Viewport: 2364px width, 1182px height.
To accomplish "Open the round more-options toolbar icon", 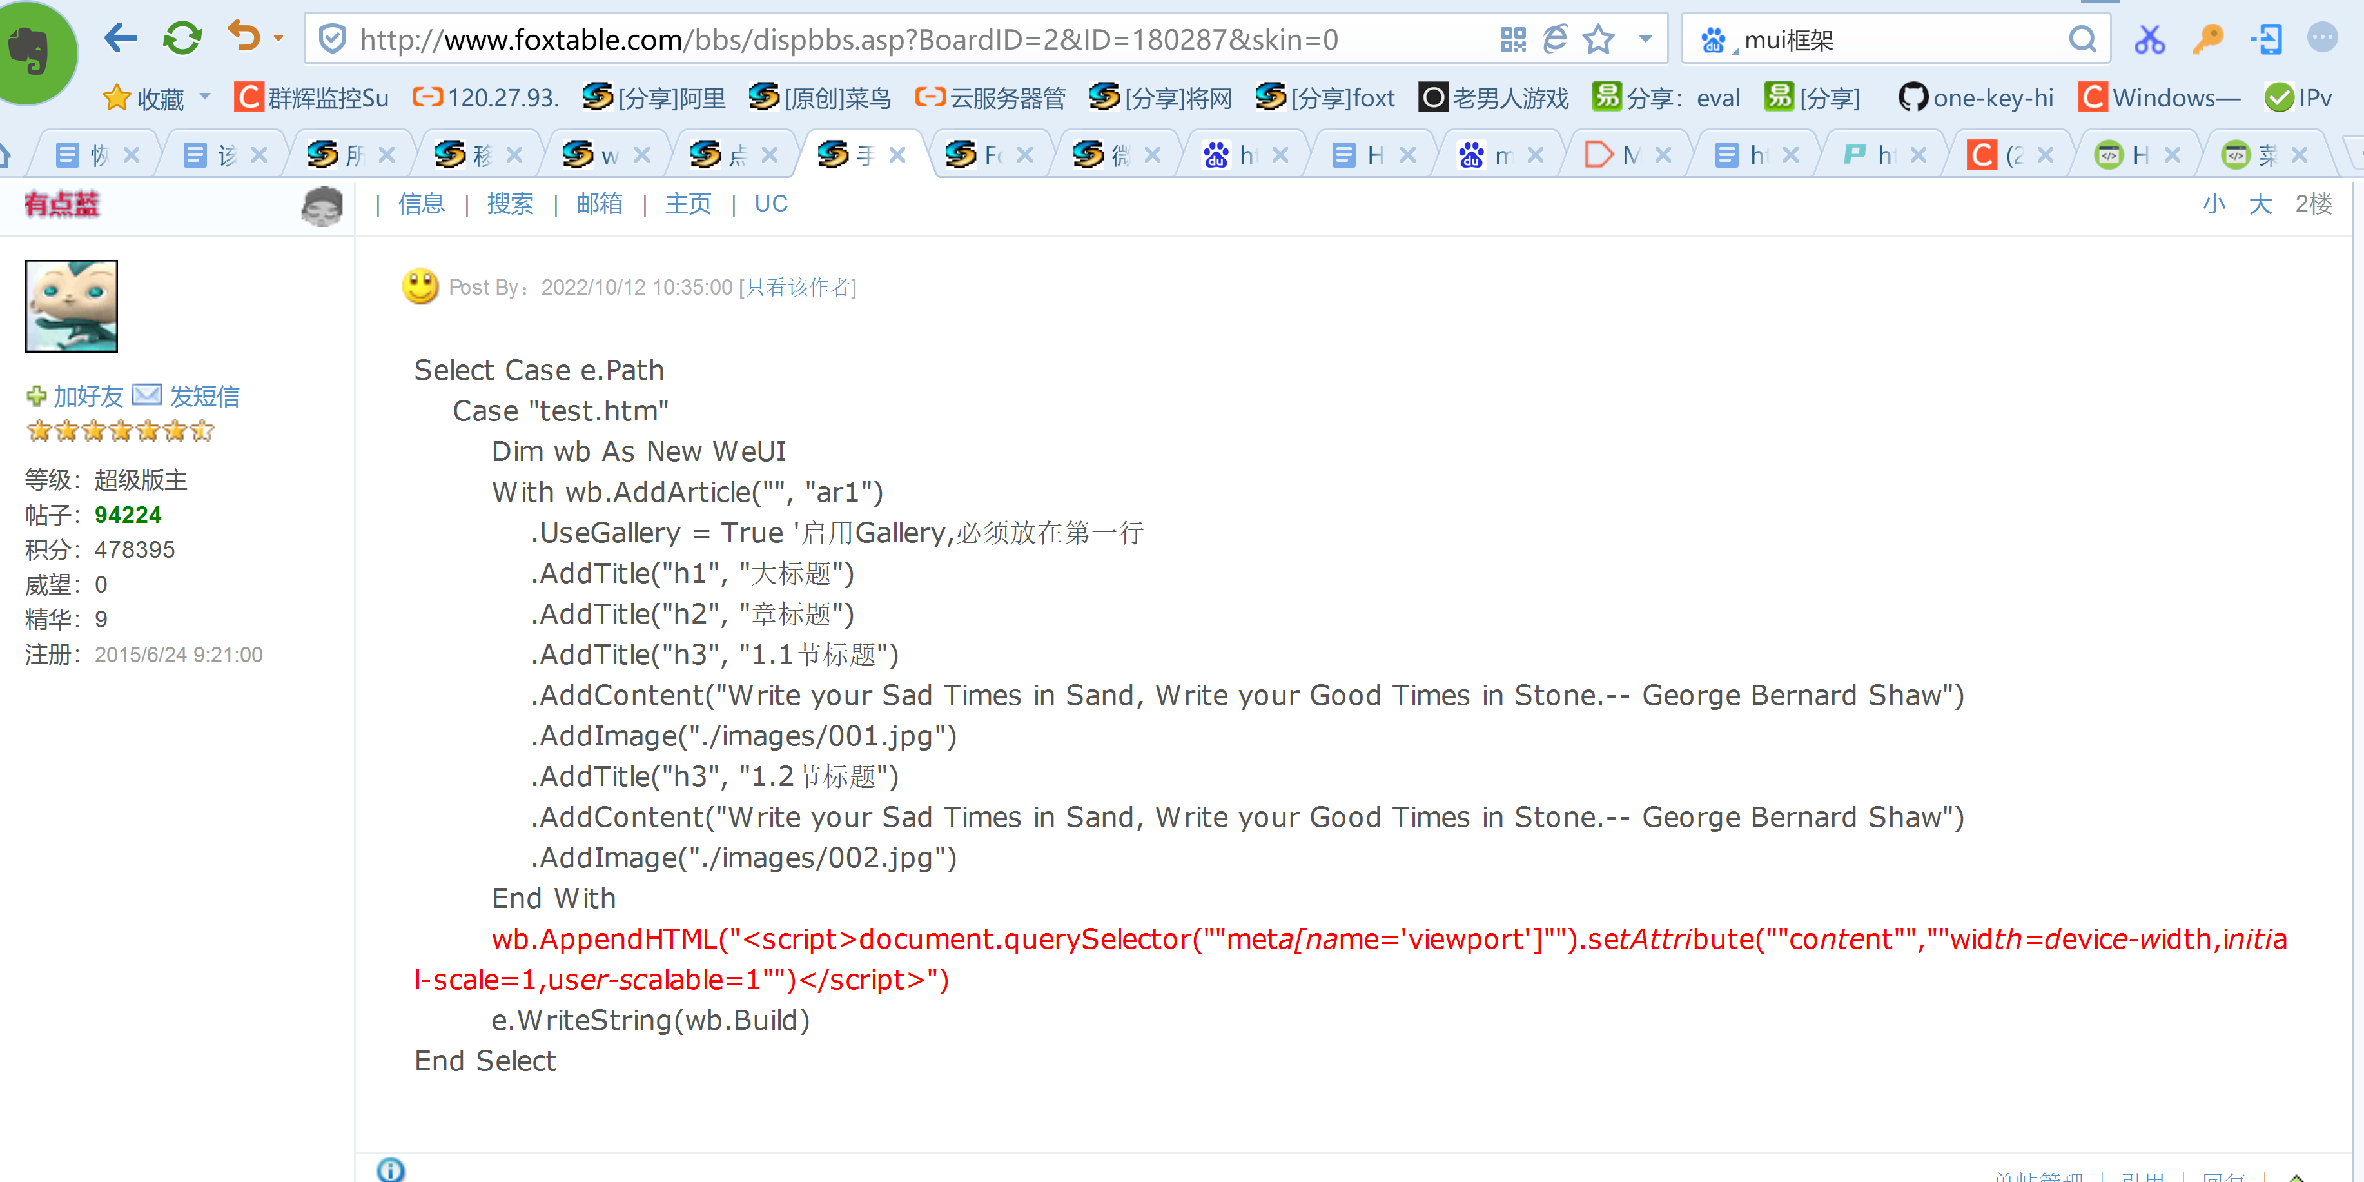I will click(x=2323, y=37).
